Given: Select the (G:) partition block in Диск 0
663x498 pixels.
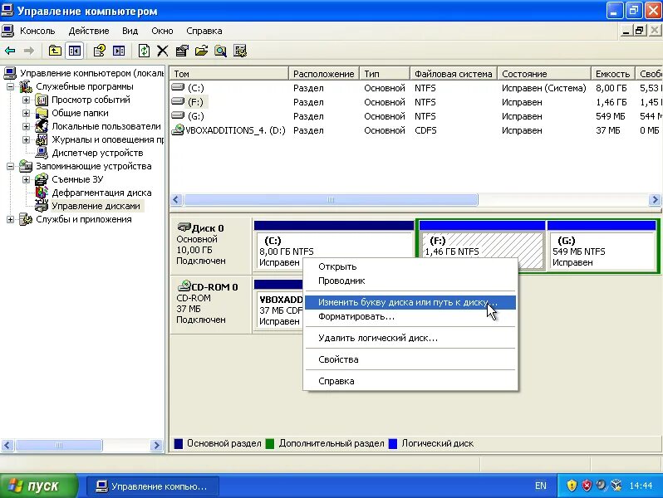Looking at the screenshot, I should point(602,247).
